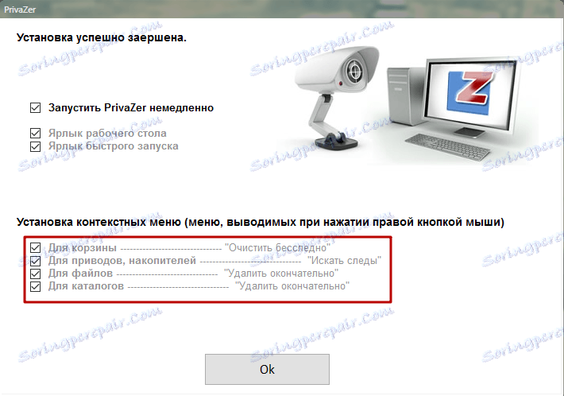Click the 'Установка успешно заершена' heading

[x=102, y=37]
